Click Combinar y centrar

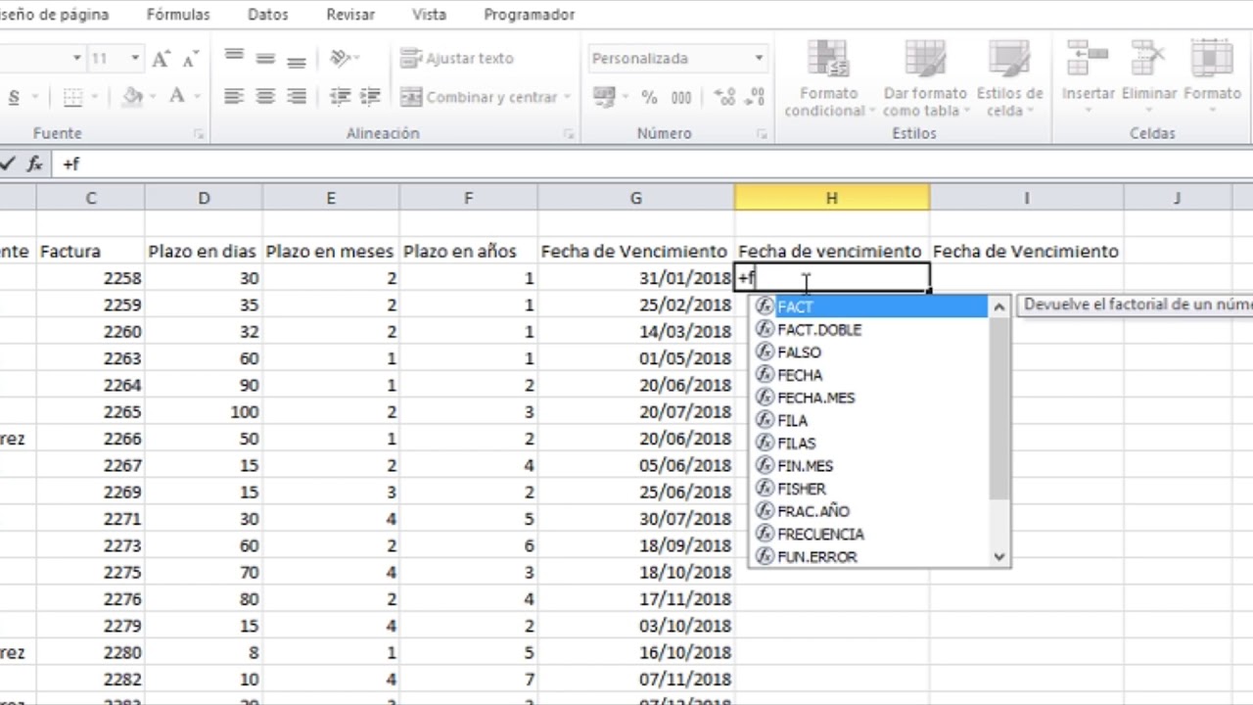tap(478, 97)
